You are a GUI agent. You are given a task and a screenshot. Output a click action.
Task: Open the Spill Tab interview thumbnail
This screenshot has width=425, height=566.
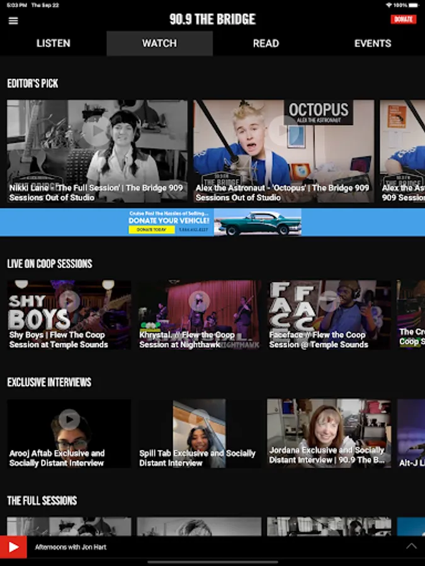[199, 433]
